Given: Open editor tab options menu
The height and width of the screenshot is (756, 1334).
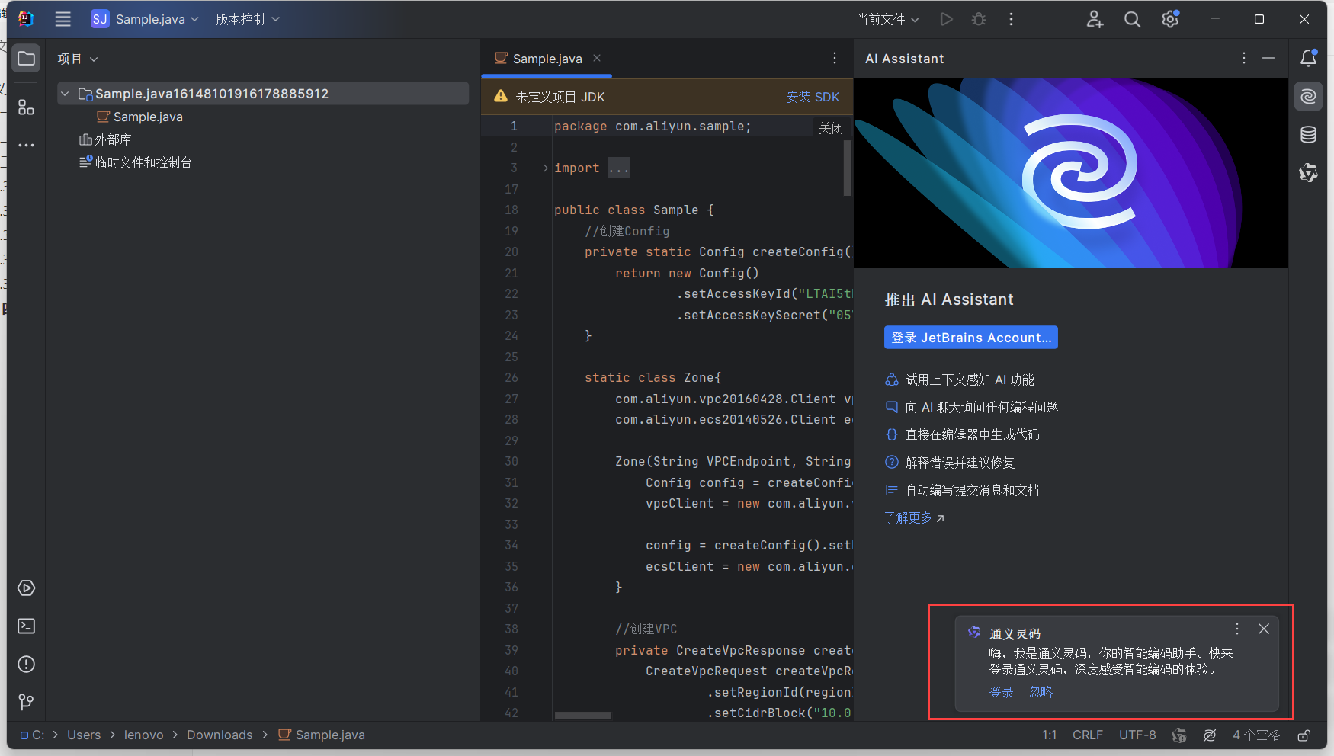Looking at the screenshot, I should [x=835, y=59].
